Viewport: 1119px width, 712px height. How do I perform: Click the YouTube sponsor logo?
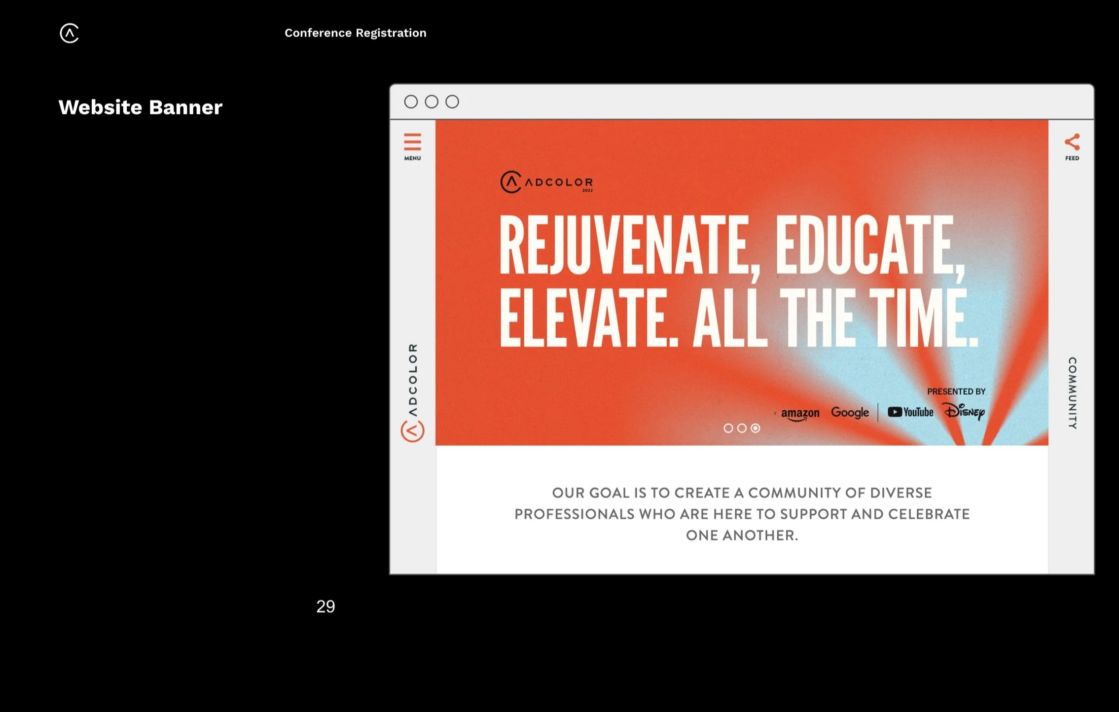pos(910,412)
